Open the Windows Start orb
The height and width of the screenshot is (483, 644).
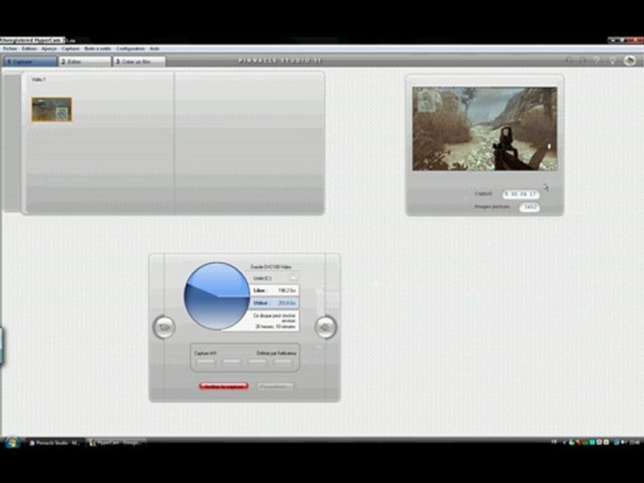pos(12,443)
